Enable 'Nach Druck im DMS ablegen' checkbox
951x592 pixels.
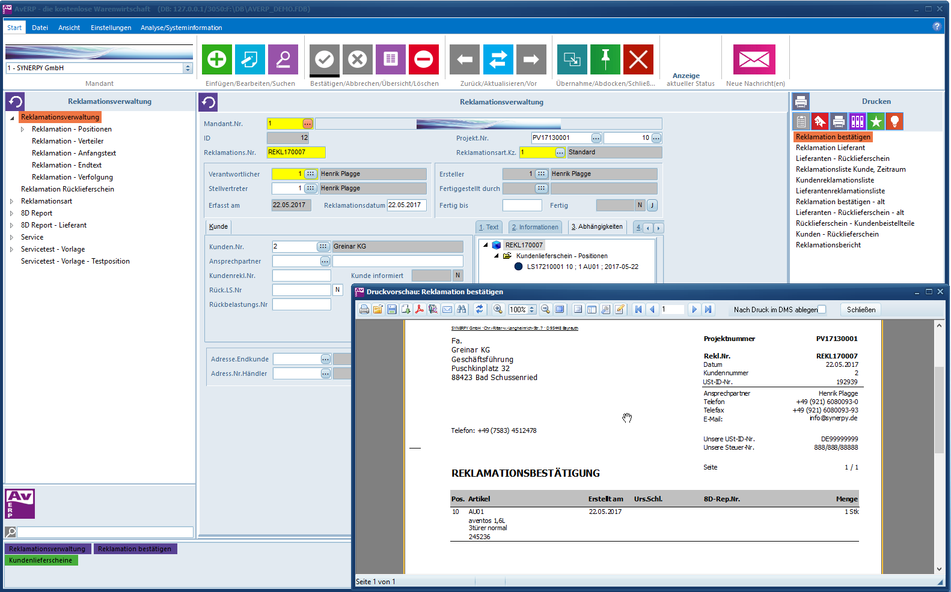822,309
